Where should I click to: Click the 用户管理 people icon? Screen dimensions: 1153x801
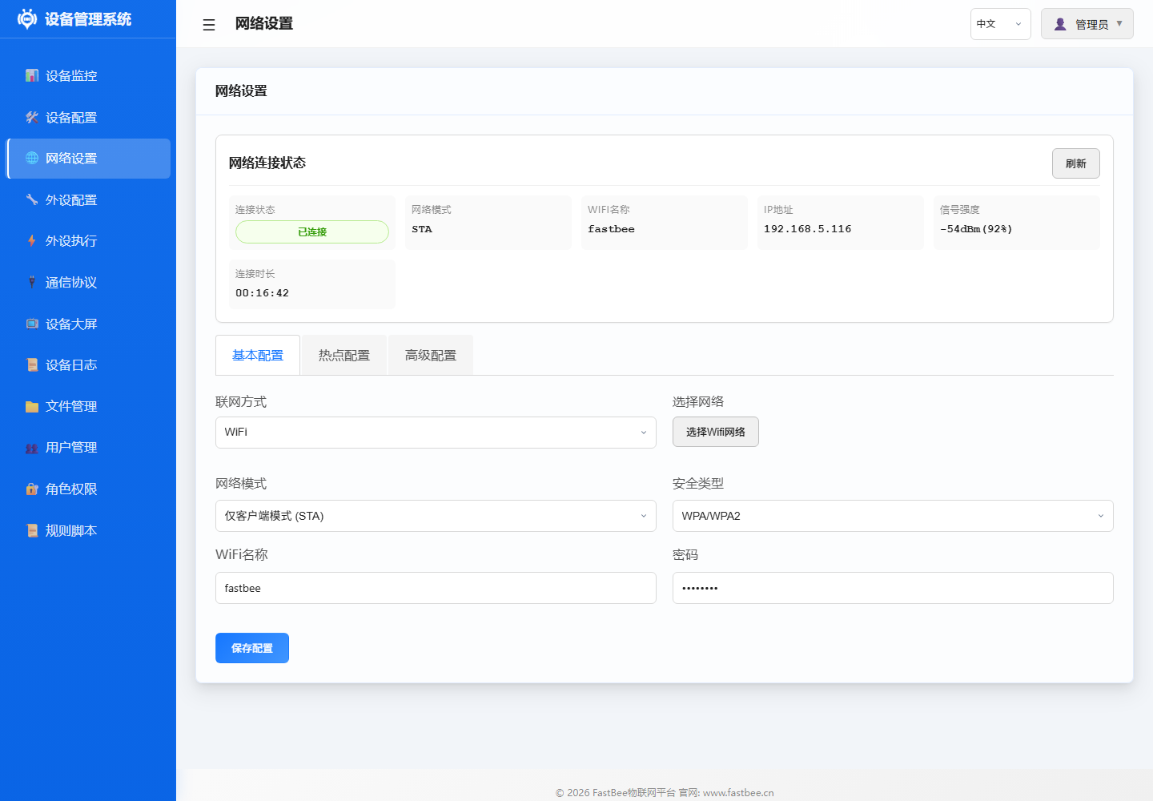pyautogui.click(x=32, y=448)
